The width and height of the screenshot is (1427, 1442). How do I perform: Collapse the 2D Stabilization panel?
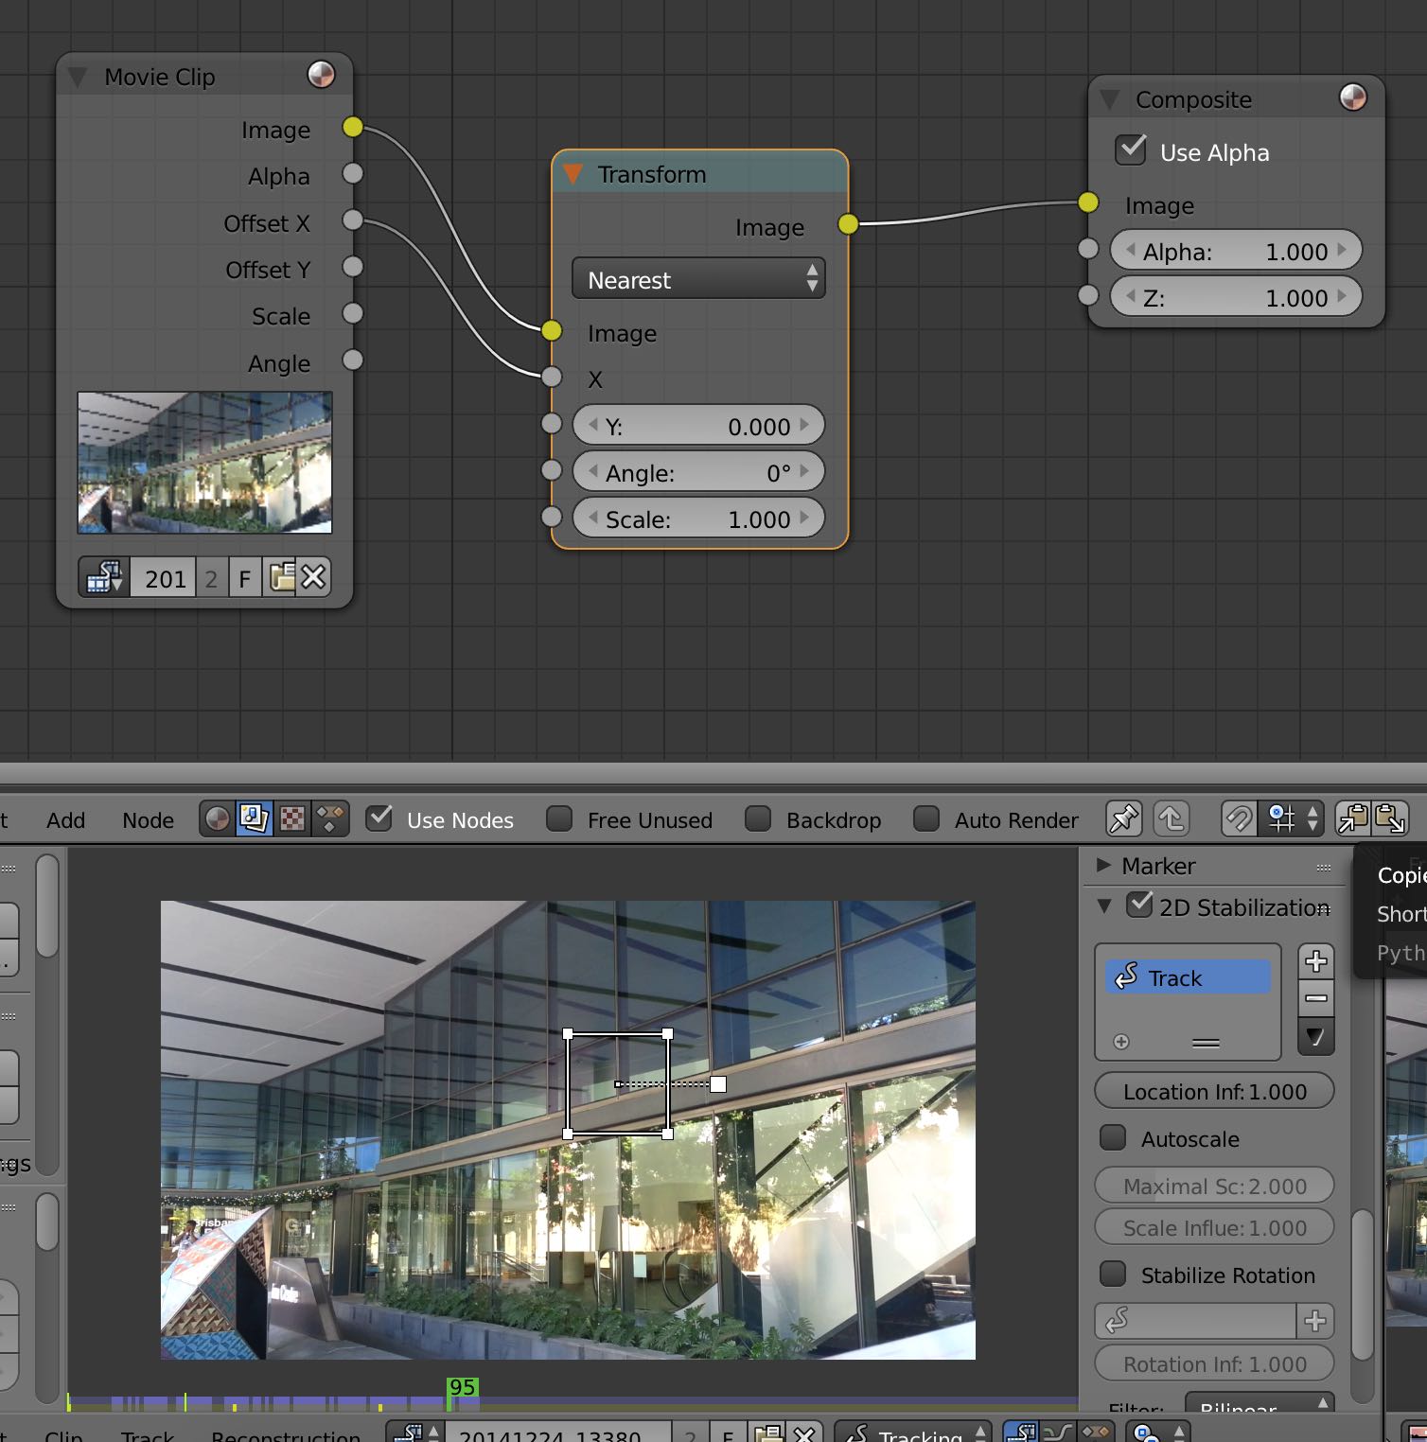click(1103, 906)
